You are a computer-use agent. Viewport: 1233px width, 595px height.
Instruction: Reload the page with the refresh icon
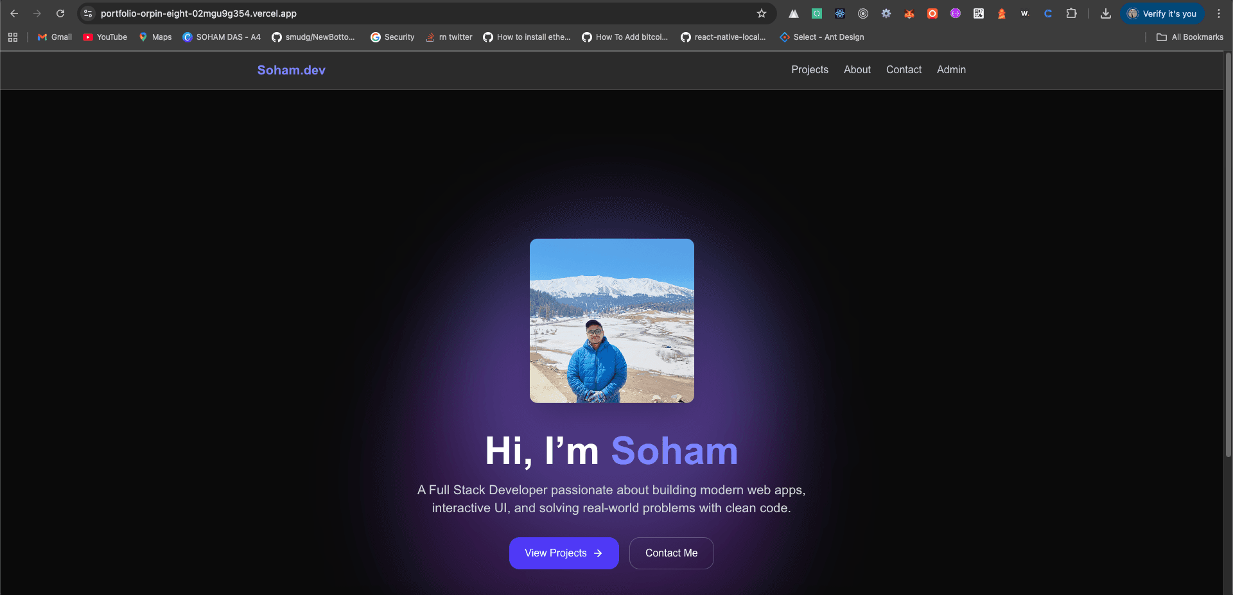point(60,13)
